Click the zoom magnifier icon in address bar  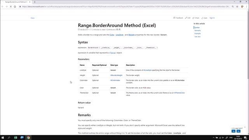pos(233,7)
